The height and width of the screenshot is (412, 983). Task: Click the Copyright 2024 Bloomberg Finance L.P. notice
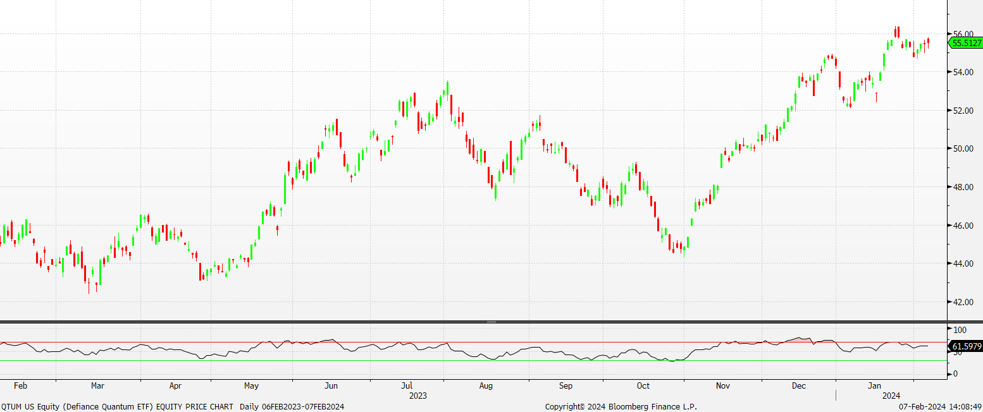621,407
